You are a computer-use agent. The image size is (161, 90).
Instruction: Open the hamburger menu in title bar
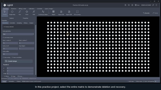[x=156, y=5]
